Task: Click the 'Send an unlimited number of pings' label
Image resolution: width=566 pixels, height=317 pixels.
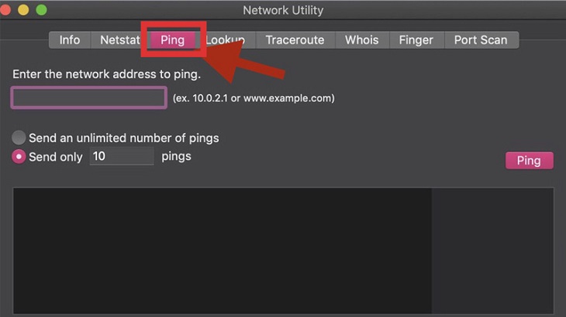Action: coord(124,138)
